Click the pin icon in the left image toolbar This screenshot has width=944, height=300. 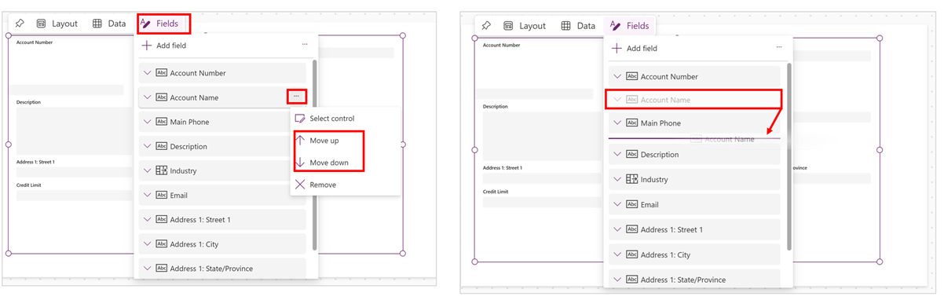20,24
